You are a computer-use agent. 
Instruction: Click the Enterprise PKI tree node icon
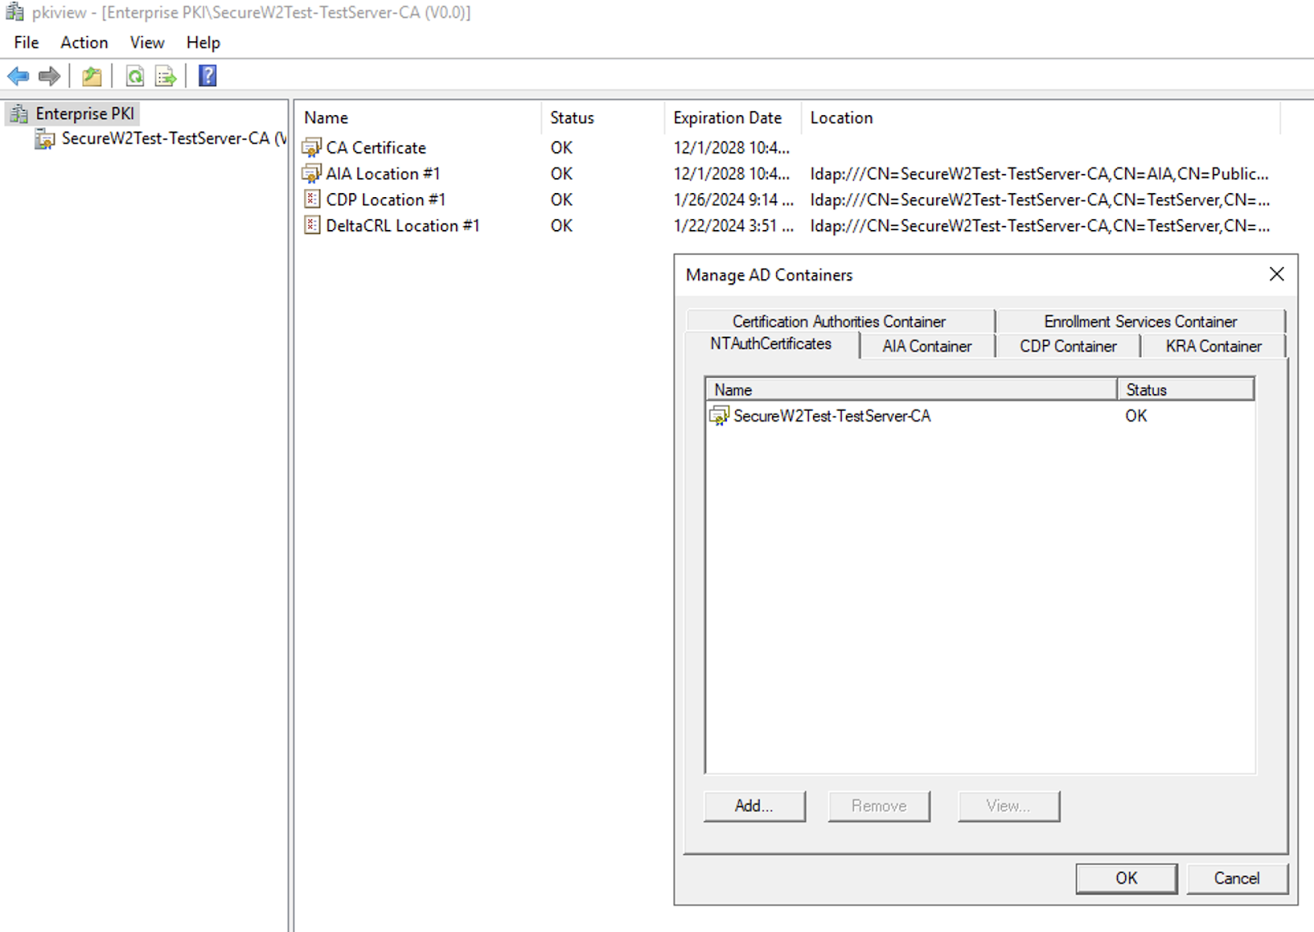[x=20, y=113]
